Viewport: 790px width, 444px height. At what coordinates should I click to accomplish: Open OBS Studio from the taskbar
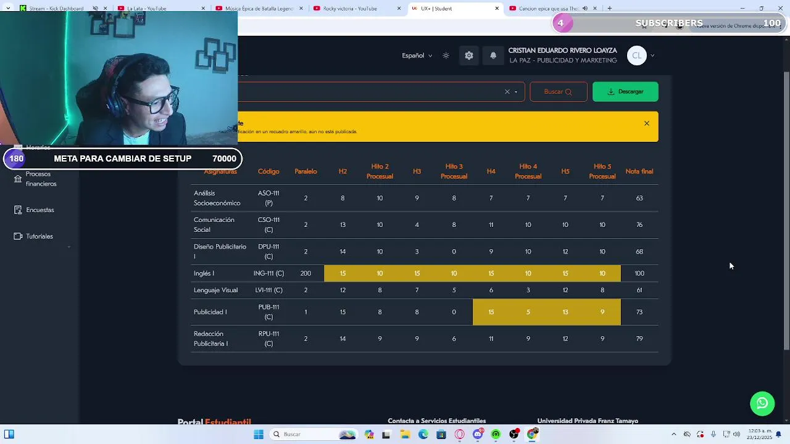pyautogui.click(x=514, y=434)
